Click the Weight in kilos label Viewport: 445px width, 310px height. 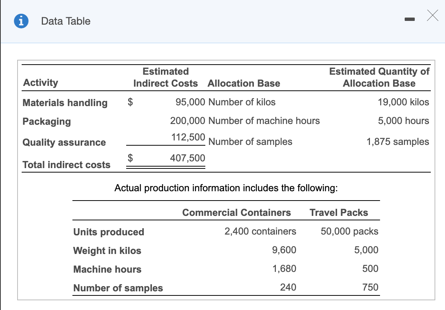tap(107, 251)
